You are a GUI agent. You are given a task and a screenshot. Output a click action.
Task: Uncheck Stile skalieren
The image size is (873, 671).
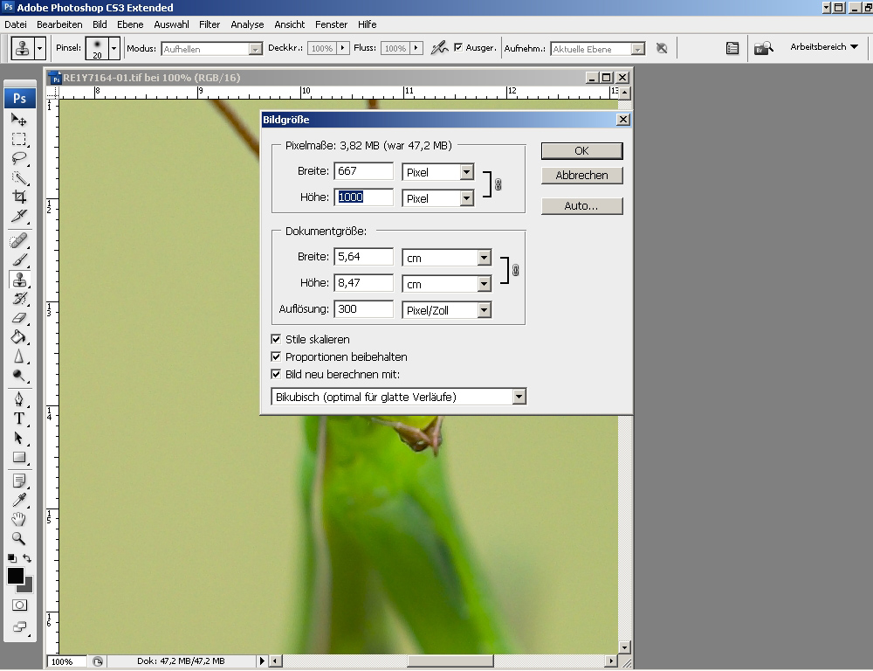click(x=276, y=339)
